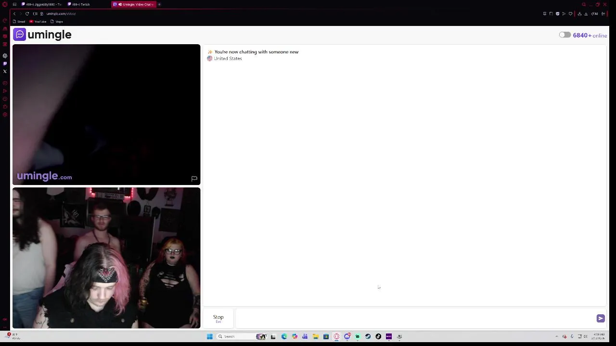Click the ad blocker shield icon
The height and width of the screenshot is (346, 616).
click(557, 13)
